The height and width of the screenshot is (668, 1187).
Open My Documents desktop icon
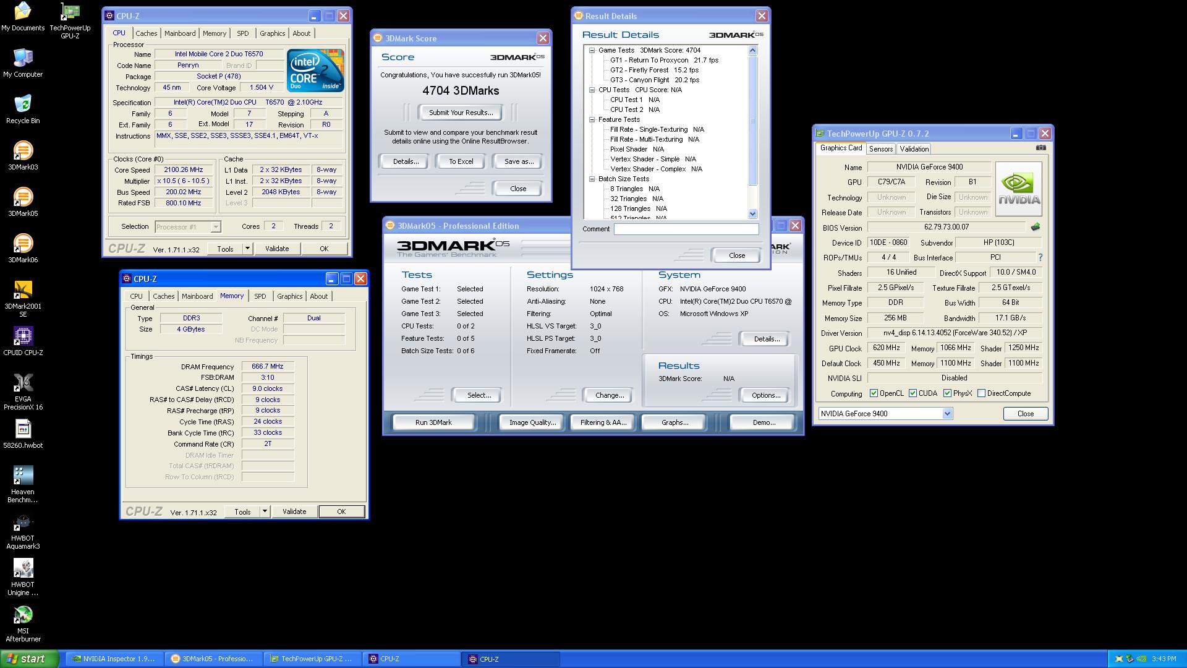[23, 17]
